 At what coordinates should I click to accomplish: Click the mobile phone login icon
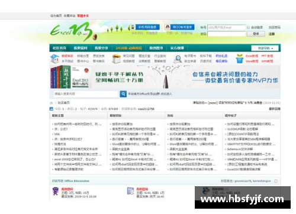tap(133, 27)
